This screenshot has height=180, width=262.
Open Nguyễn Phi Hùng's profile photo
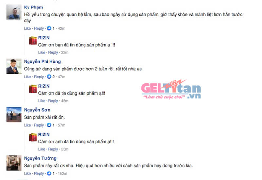14,66
